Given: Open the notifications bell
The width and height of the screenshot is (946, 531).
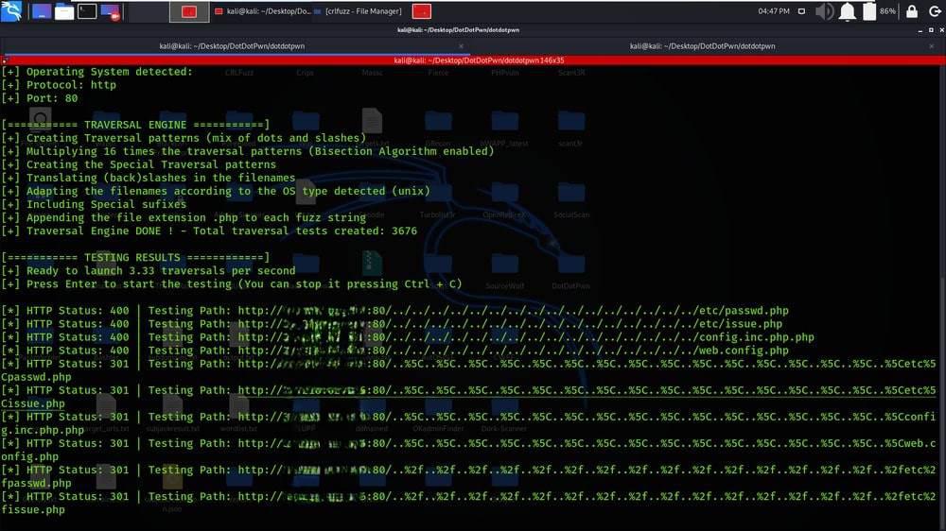Looking at the screenshot, I should click(847, 11).
